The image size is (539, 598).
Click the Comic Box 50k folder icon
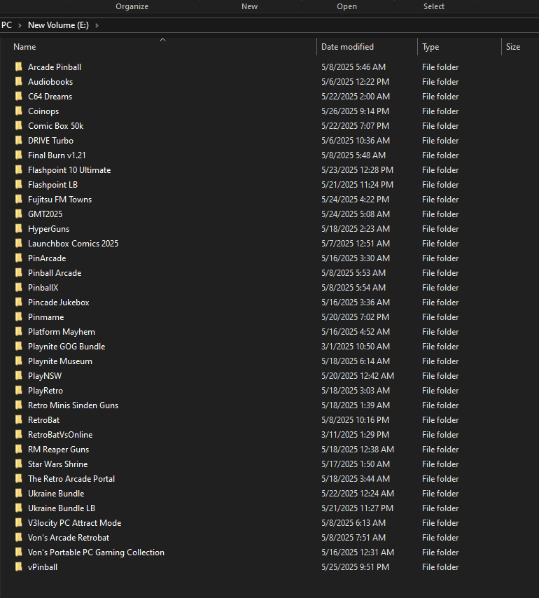coord(18,126)
